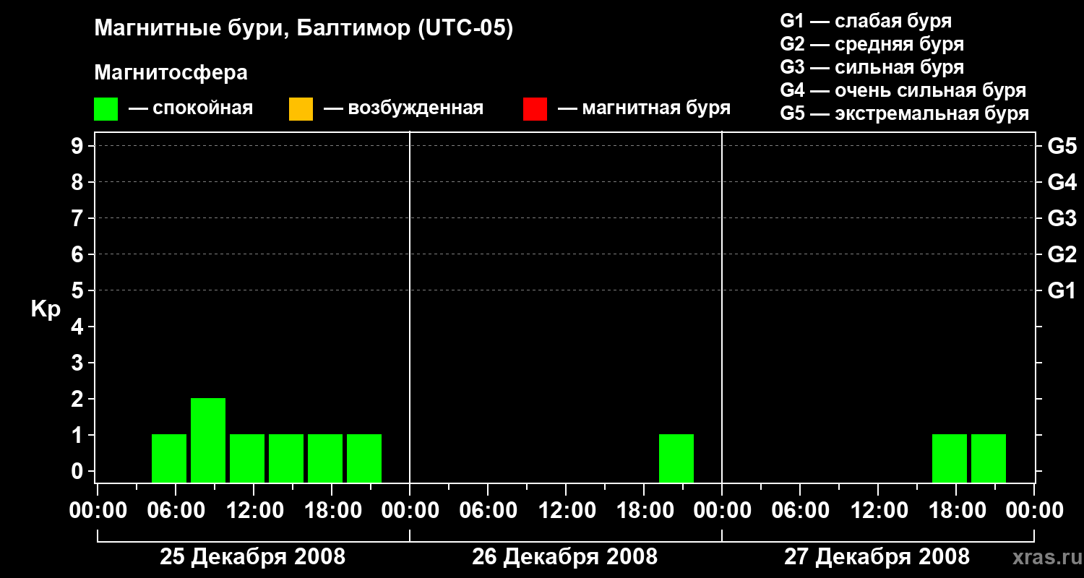Click the '18:00' time label under 25 December
Viewport: 1084px width, 578px height.
pos(332,511)
